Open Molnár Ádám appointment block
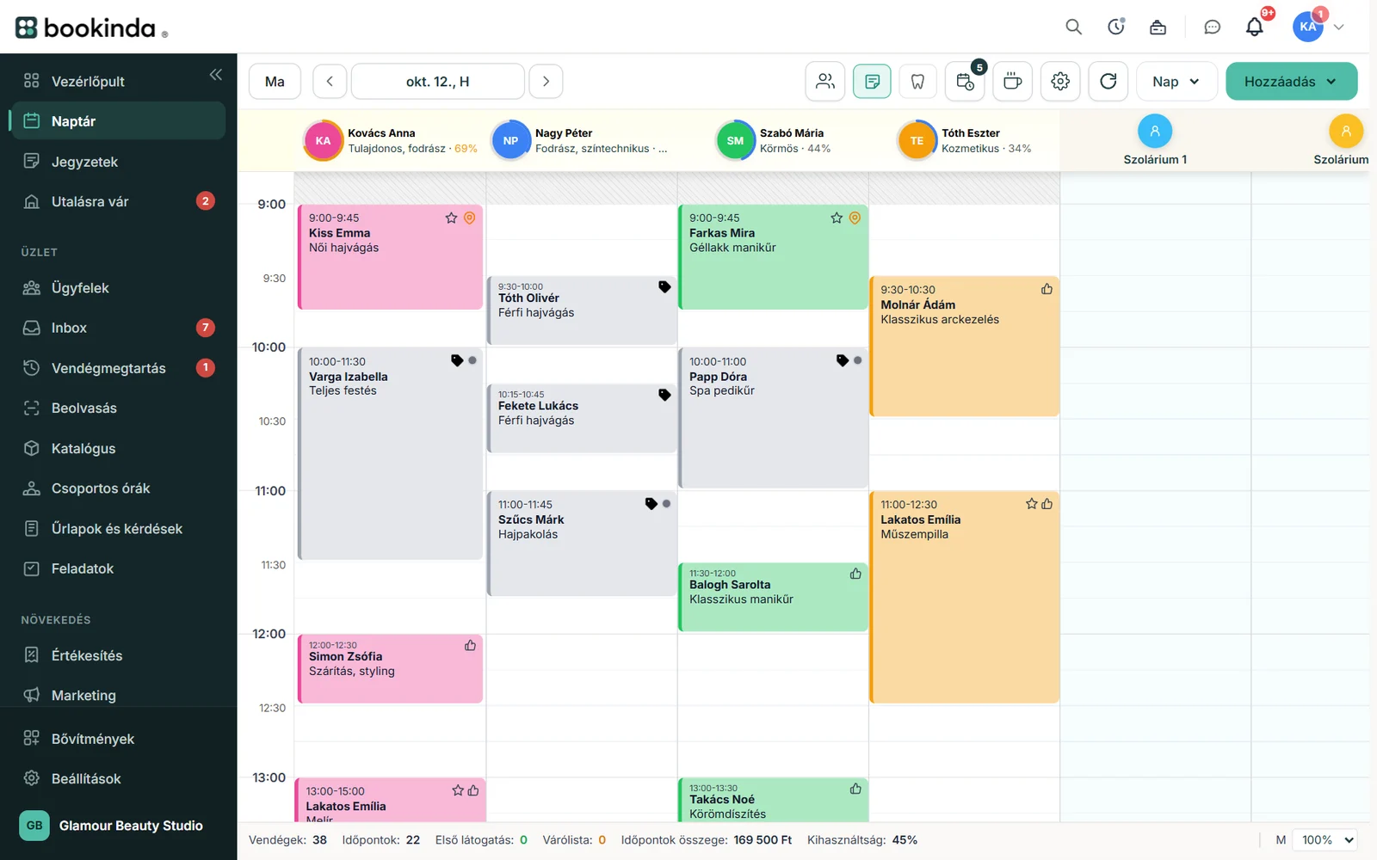 (x=964, y=347)
